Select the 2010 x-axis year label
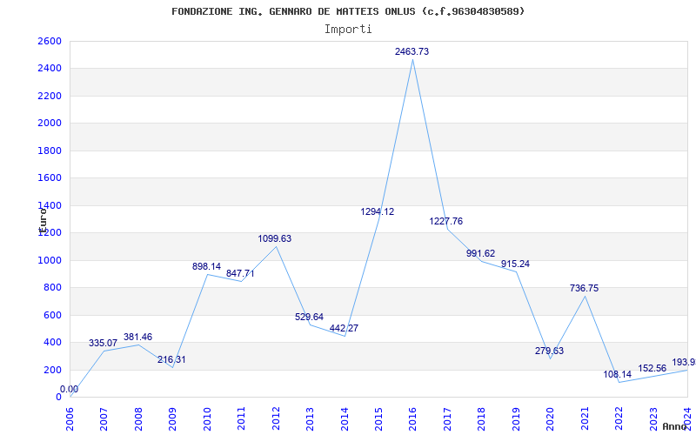 pos(207,418)
